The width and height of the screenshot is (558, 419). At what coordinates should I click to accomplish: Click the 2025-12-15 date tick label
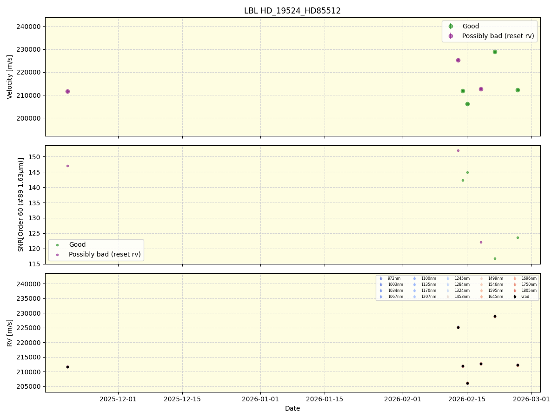[x=182, y=399]
